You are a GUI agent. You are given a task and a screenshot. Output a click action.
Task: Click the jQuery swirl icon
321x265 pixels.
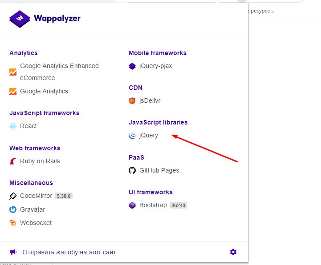pyautogui.click(x=132, y=135)
